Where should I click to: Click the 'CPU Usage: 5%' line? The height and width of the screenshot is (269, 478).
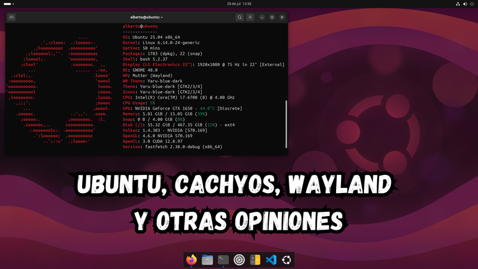point(139,103)
